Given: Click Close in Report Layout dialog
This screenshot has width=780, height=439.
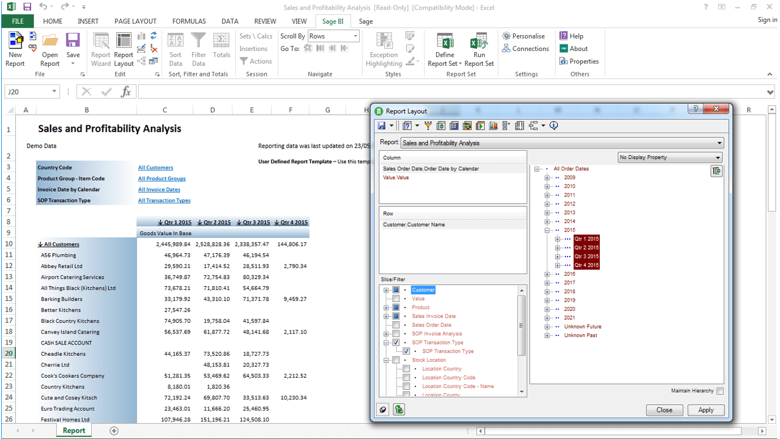Looking at the screenshot, I should pyautogui.click(x=664, y=410).
